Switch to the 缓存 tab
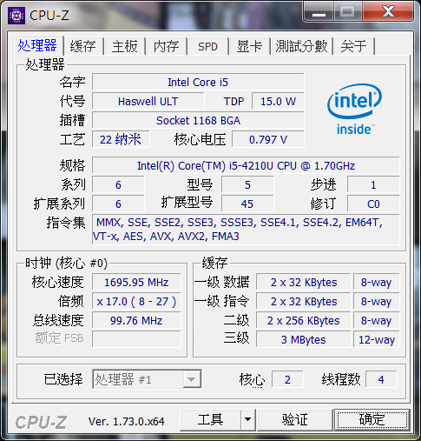 pos(82,46)
